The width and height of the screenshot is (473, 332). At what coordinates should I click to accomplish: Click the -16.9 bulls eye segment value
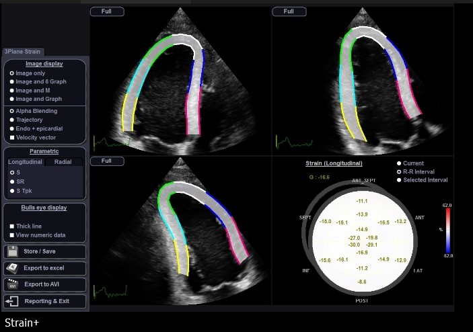point(362,253)
